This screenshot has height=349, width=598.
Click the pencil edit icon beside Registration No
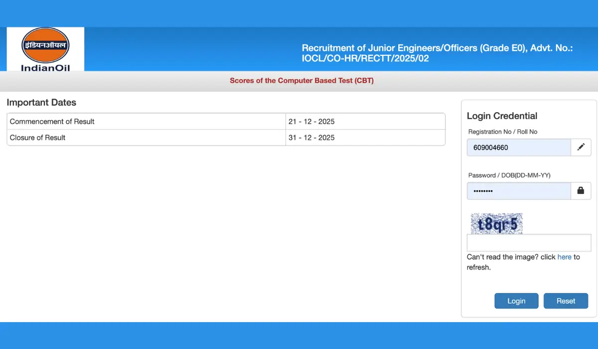(581, 147)
